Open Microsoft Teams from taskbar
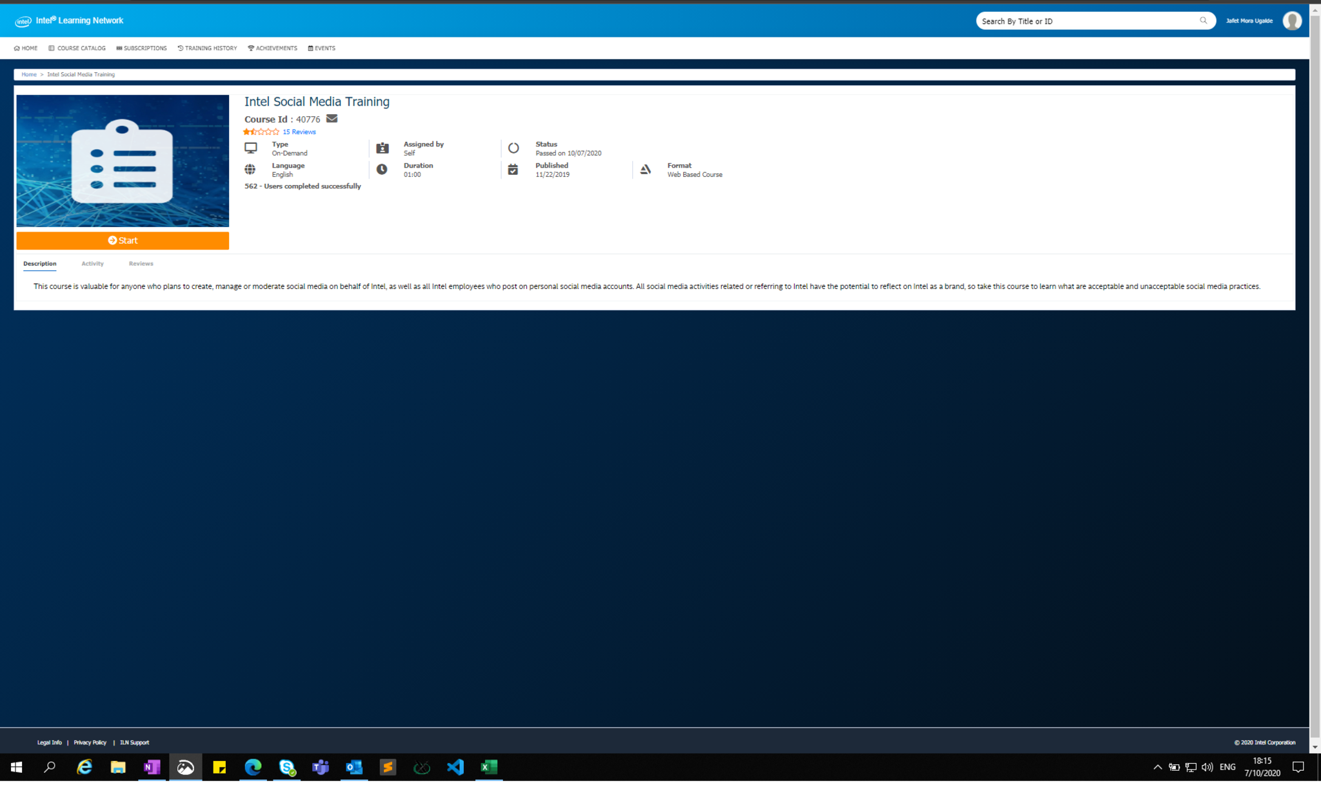Viewport: 1321px width, 794px height. tap(321, 767)
